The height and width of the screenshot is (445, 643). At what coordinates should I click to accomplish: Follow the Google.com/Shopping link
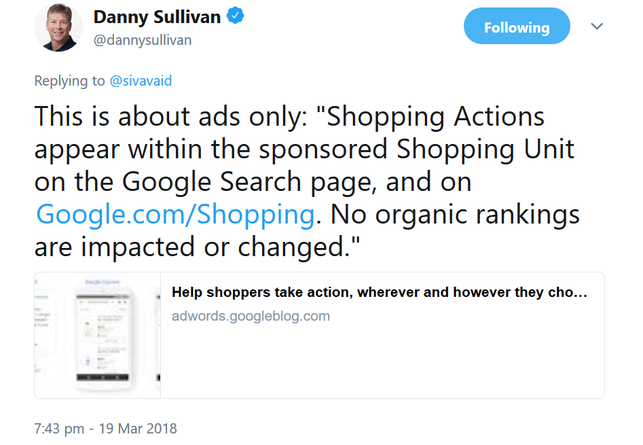pyautogui.click(x=172, y=214)
